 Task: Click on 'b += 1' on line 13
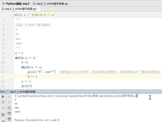(32, 77)
